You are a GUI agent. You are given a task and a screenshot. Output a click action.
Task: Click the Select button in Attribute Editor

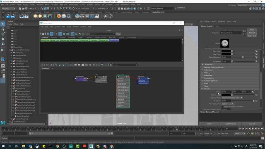point(210,124)
